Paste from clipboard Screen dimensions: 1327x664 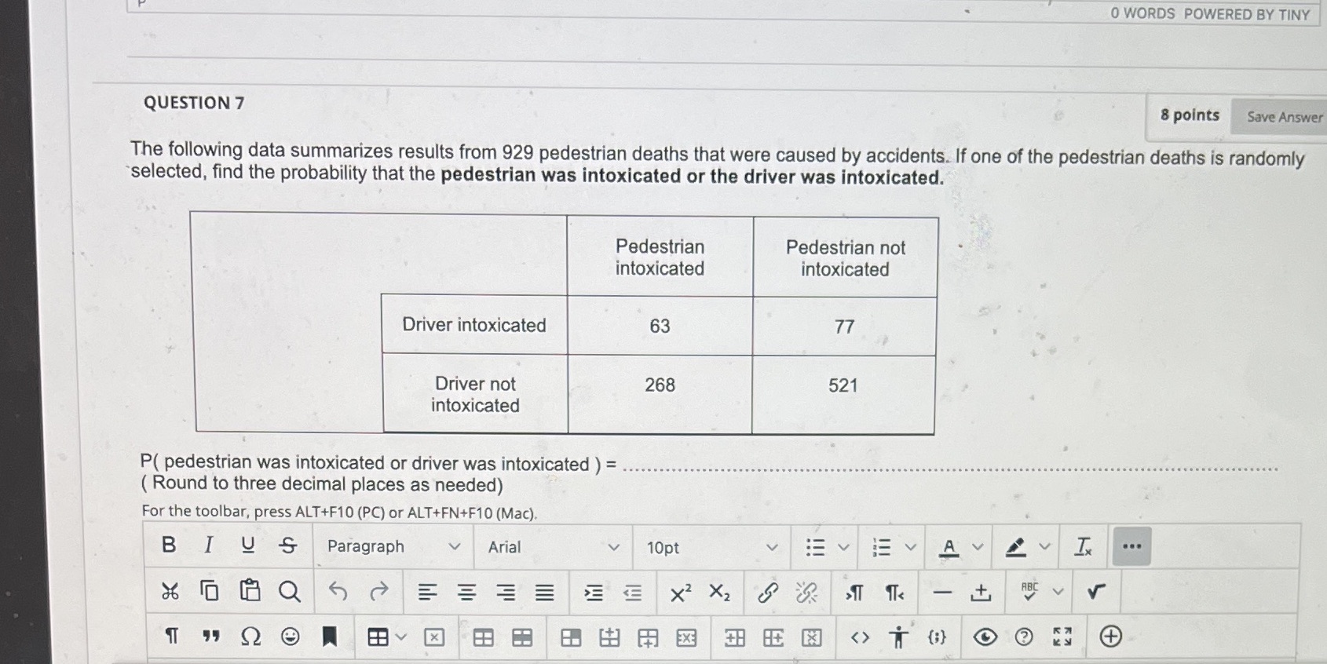point(250,589)
